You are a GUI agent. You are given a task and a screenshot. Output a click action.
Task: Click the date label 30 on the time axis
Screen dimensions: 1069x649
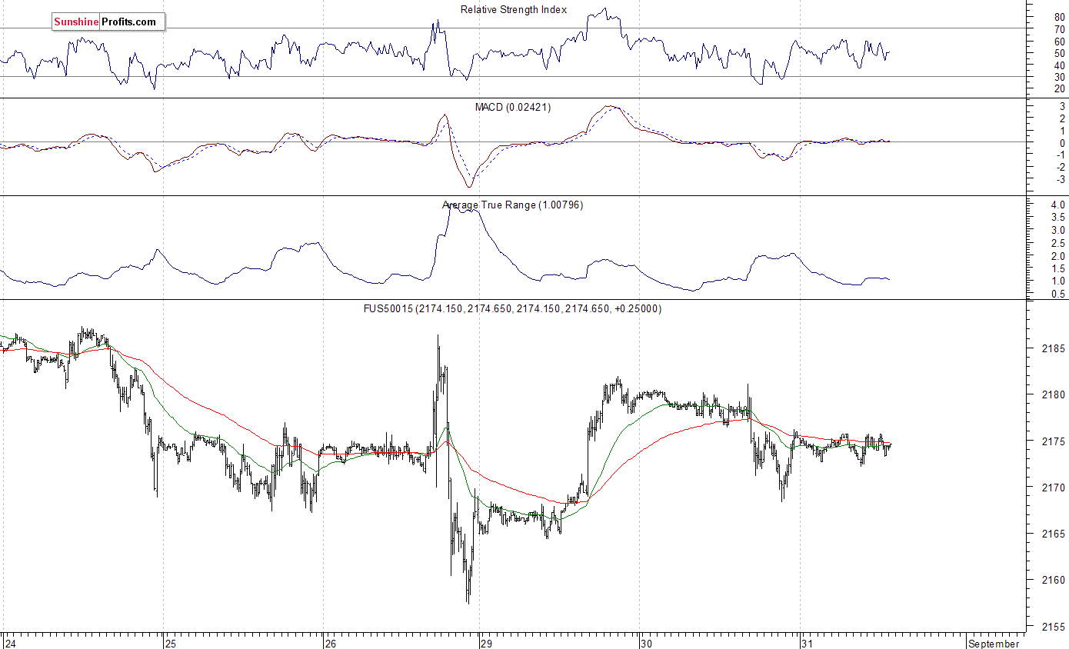point(647,643)
